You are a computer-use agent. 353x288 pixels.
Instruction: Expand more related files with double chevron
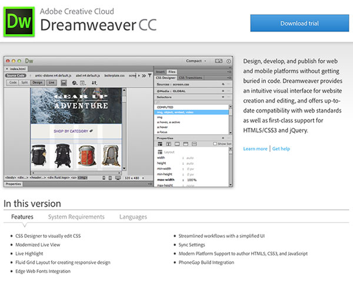(x=145, y=75)
